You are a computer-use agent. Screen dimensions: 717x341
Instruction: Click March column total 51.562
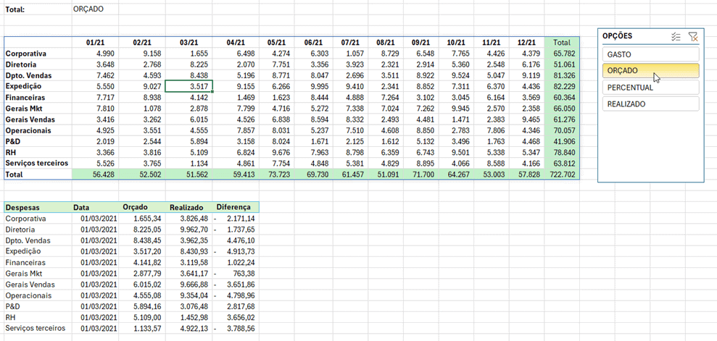[x=188, y=174]
